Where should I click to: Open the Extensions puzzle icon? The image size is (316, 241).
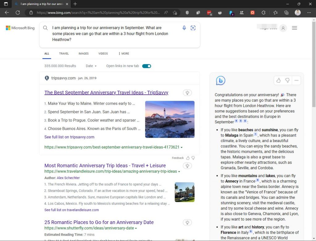click(x=264, y=13)
